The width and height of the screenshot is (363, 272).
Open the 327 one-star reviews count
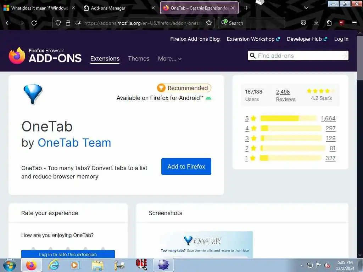[330, 158]
